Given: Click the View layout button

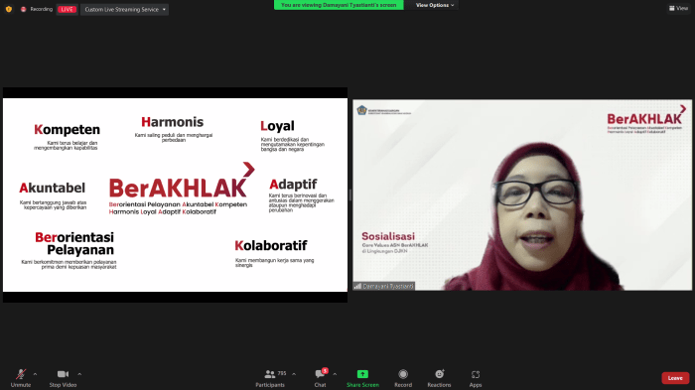Looking at the screenshot, I should pyautogui.click(x=678, y=8).
